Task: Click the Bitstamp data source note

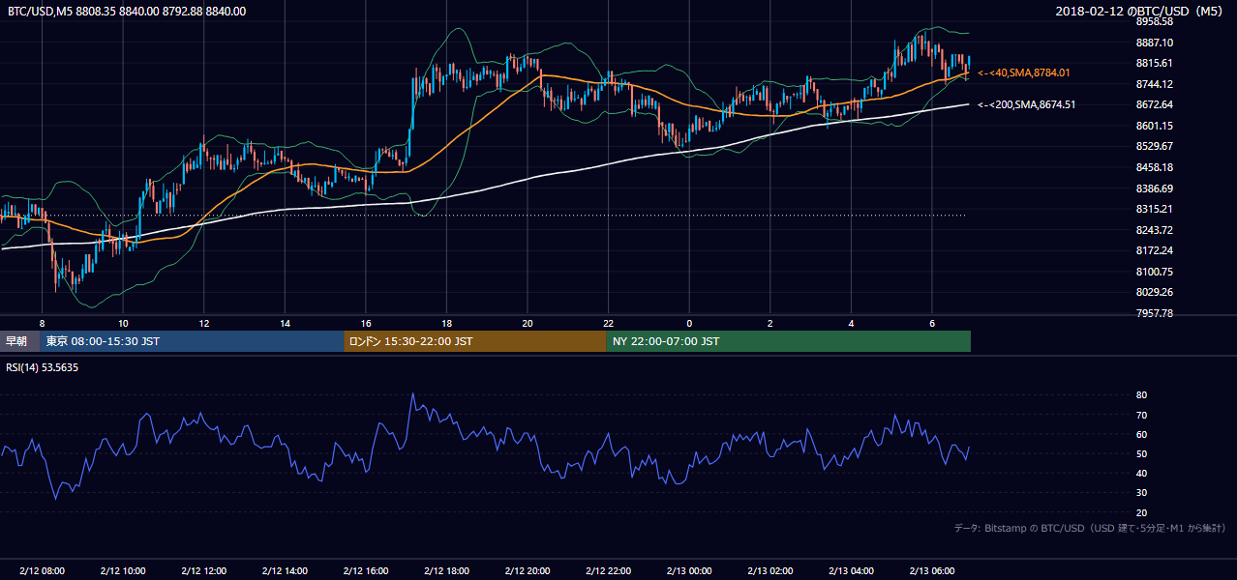Action: click(x=1090, y=529)
